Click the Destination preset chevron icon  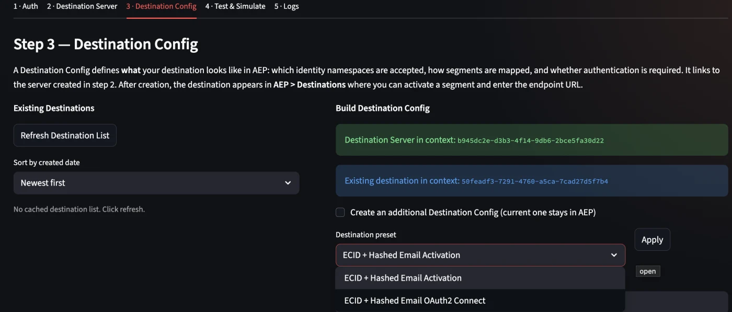(x=614, y=255)
